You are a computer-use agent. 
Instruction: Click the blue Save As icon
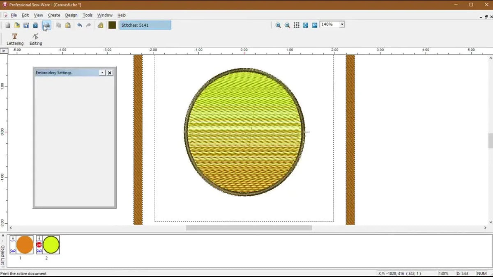[35, 25]
